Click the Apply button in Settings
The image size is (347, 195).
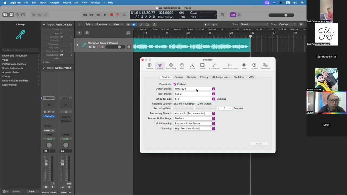click(259, 144)
